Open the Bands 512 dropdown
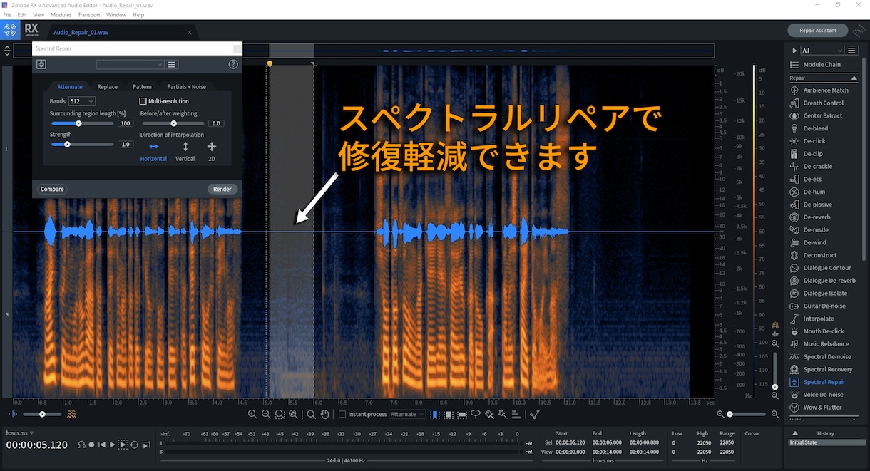This screenshot has width=870, height=471. [x=82, y=101]
